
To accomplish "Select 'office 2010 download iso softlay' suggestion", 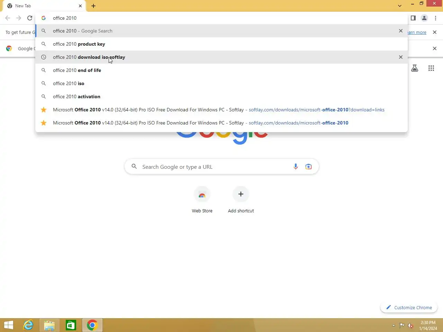I will click(221, 57).
